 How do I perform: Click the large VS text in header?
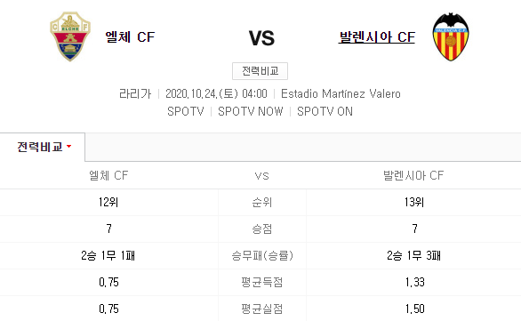[x=261, y=38]
